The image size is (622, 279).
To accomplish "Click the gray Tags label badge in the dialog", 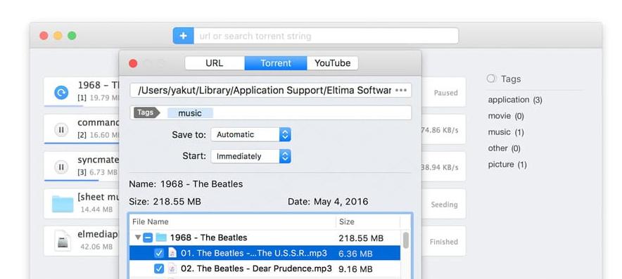I will point(146,112).
